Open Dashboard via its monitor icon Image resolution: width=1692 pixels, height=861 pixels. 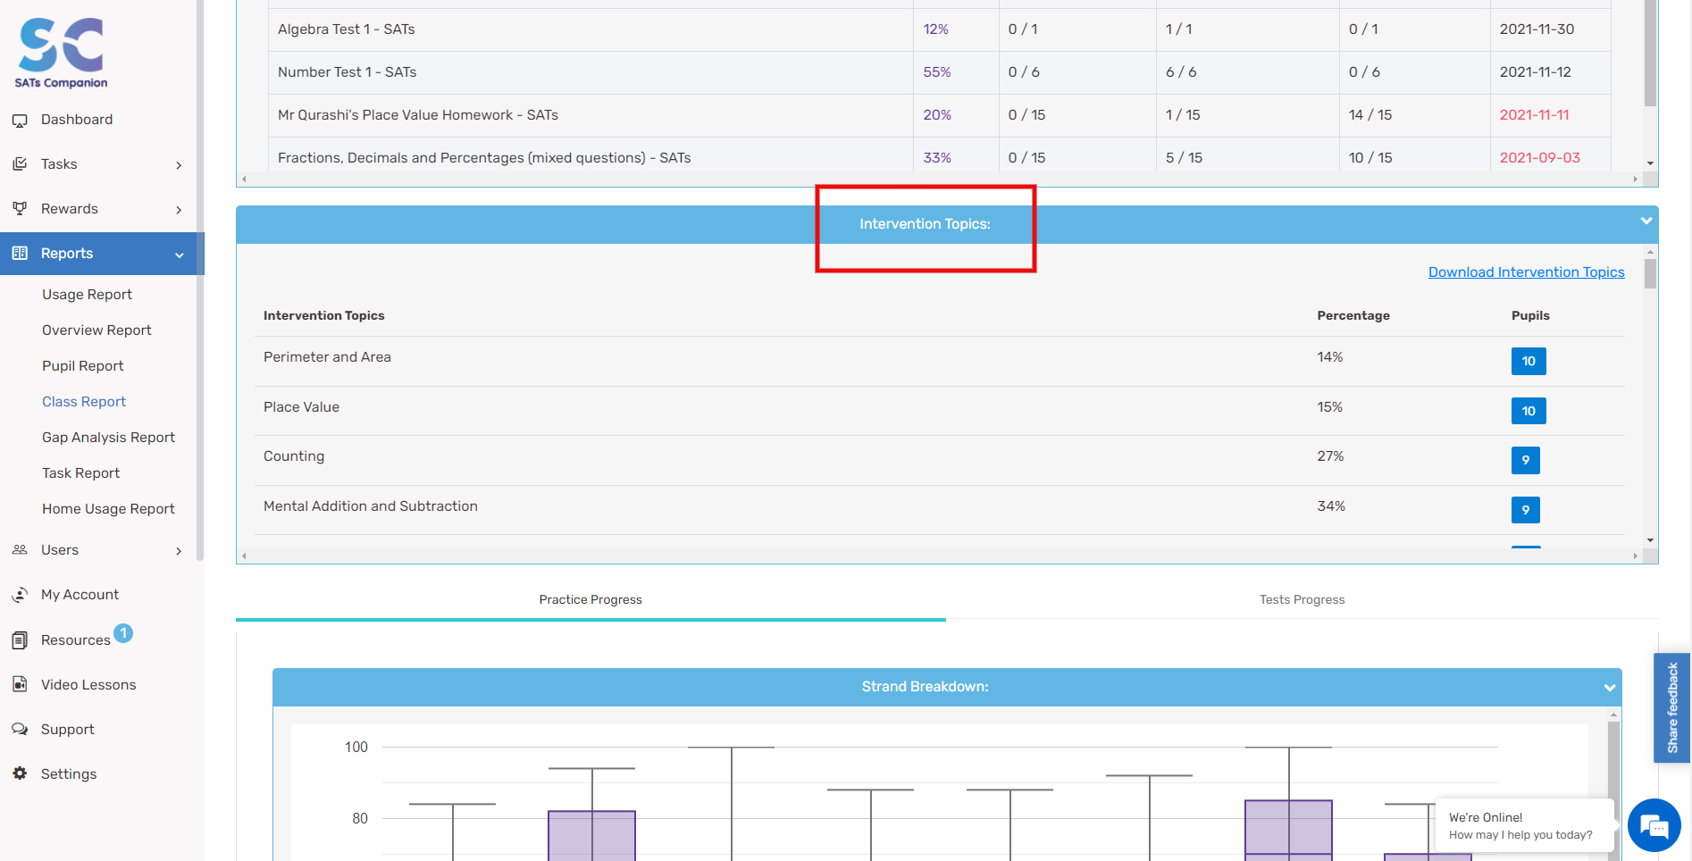20,120
